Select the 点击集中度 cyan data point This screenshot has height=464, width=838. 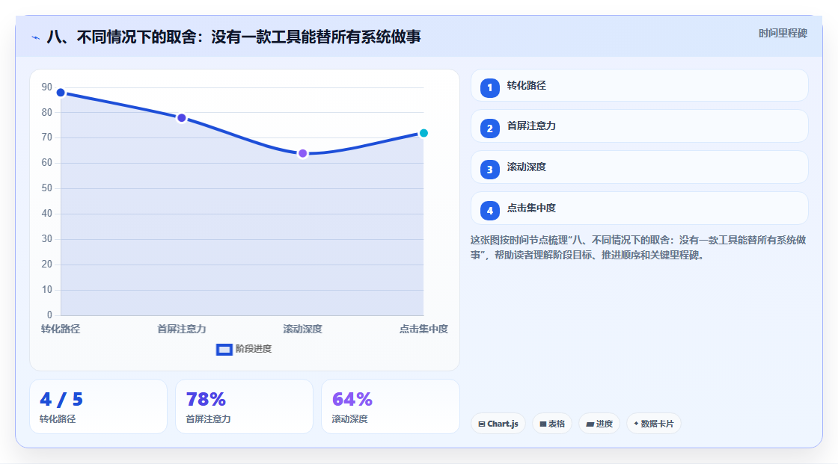coord(423,134)
